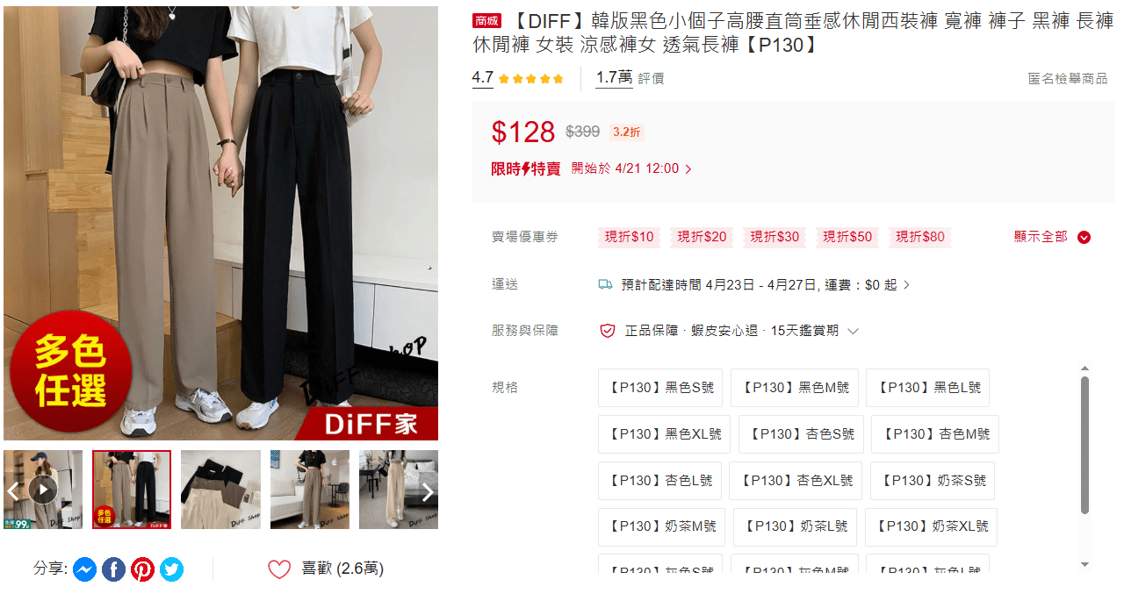
Task: Share product on Twitter icon
Action: pos(171,569)
